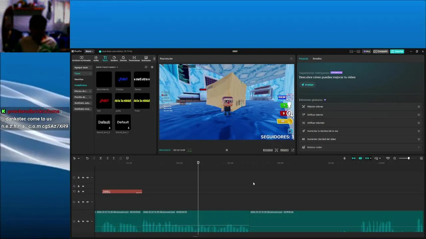Open fullscreen preview in the player

pyautogui.click(x=293, y=150)
